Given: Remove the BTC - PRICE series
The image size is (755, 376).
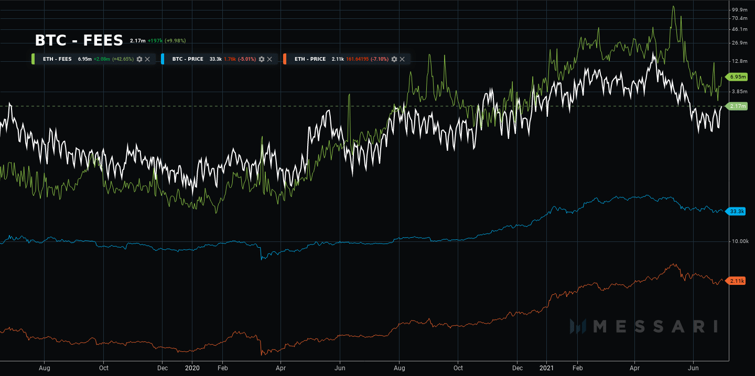Looking at the screenshot, I should [269, 59].
